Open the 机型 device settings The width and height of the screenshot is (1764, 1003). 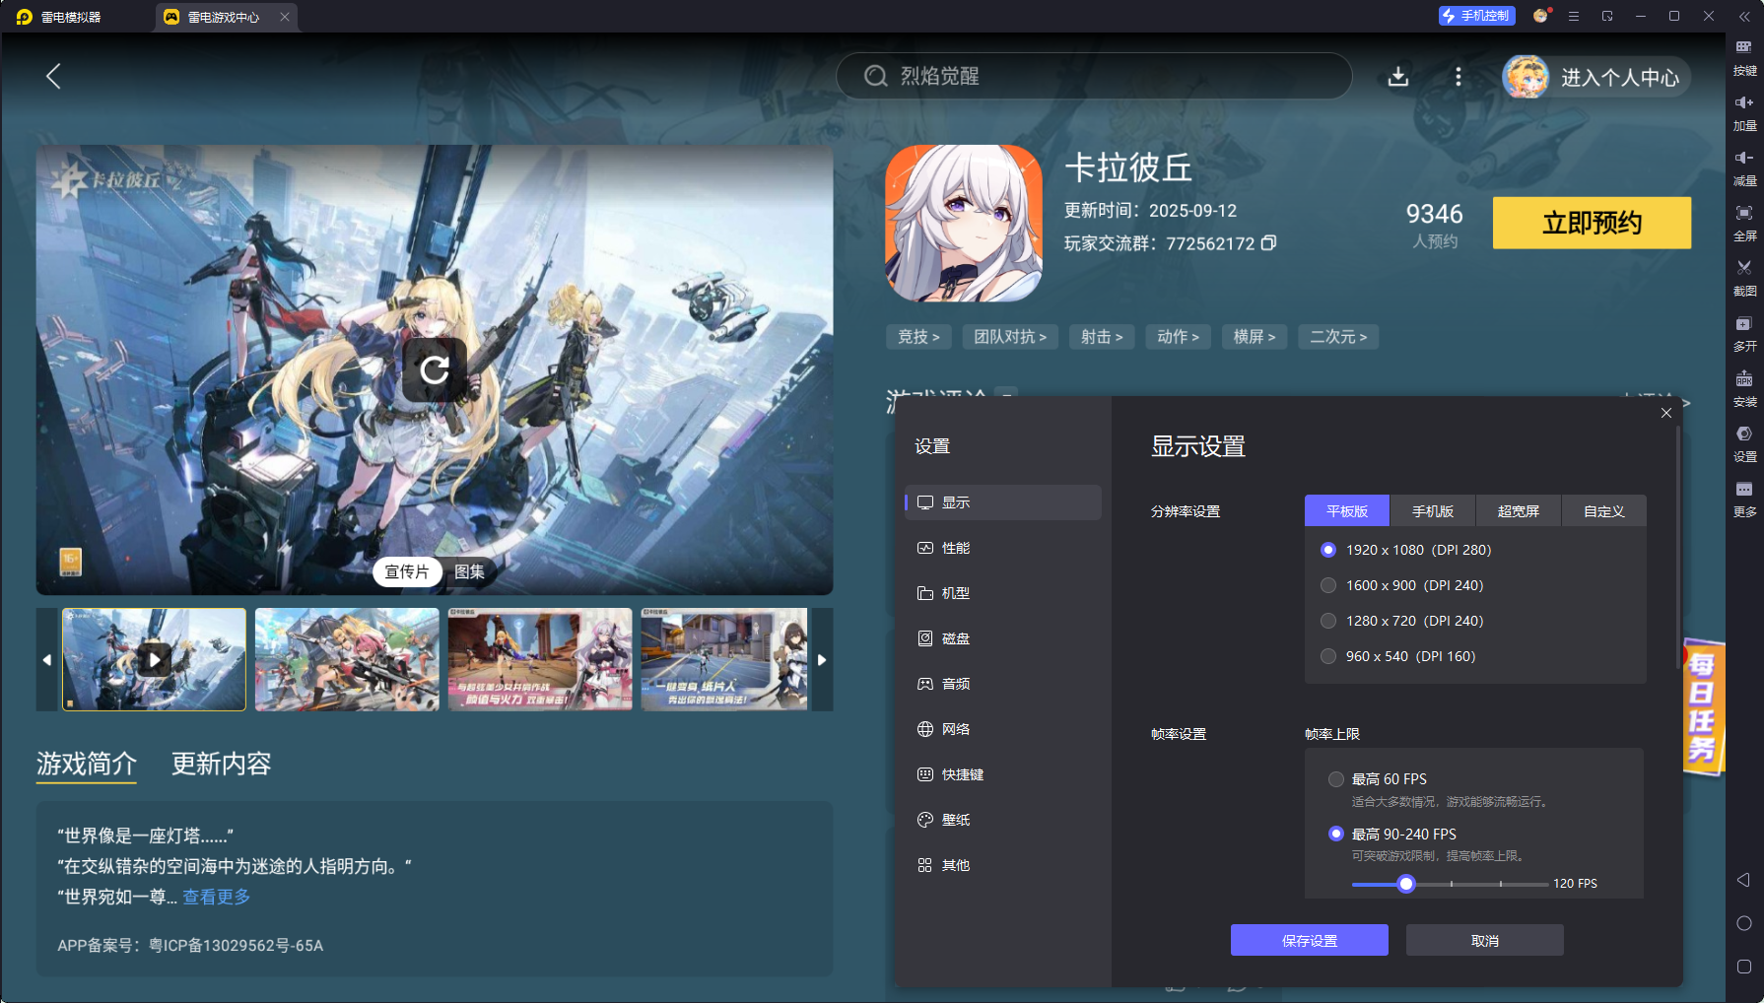coord(957,593)
